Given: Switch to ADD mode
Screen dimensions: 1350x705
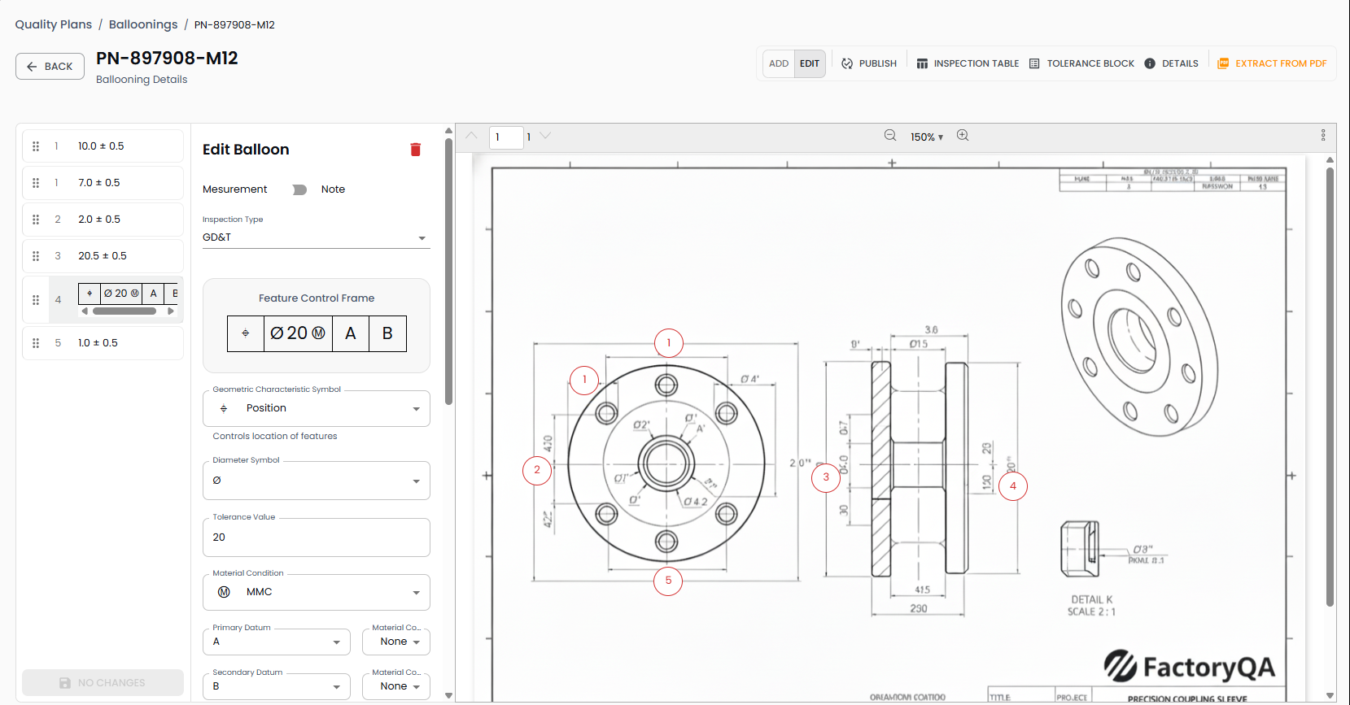Looking at the screenshot, I should pyautogui.click(x=779, y=63).
